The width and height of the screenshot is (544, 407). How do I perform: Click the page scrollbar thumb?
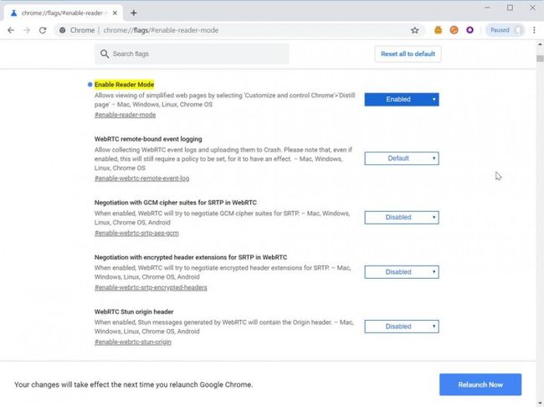tap(540, 59)
